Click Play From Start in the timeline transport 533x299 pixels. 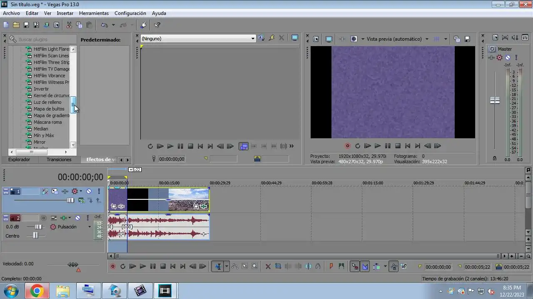(x=133, y=267)
